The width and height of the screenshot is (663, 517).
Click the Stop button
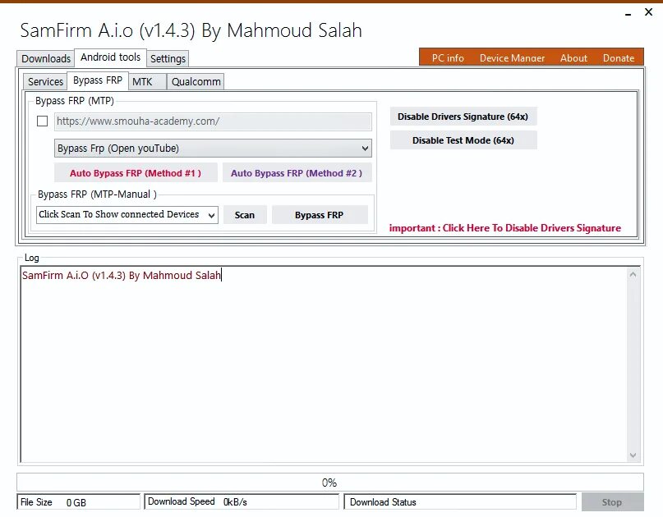tap(612, 502)
